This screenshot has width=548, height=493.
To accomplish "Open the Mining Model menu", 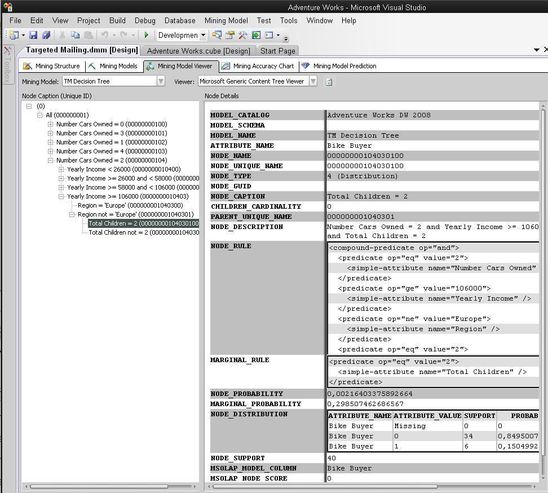I will click(226, 21).
